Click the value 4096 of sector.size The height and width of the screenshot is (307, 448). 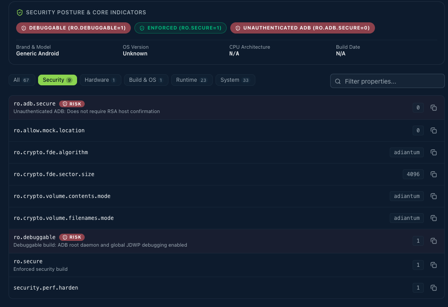tap(413, 174)
